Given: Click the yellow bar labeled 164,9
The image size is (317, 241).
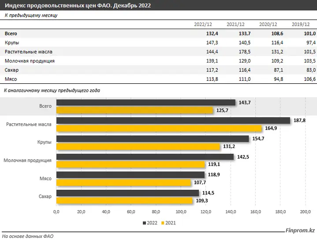Looking at the screenshot, I should 159,128.
